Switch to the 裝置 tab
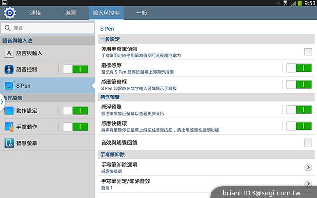Screen dimensions: 317x198 click(x=70, y=12)
